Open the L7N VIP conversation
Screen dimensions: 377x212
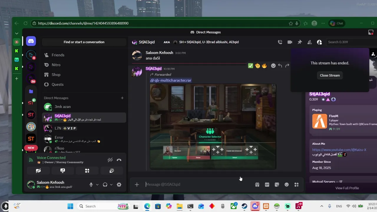point(84,128)
